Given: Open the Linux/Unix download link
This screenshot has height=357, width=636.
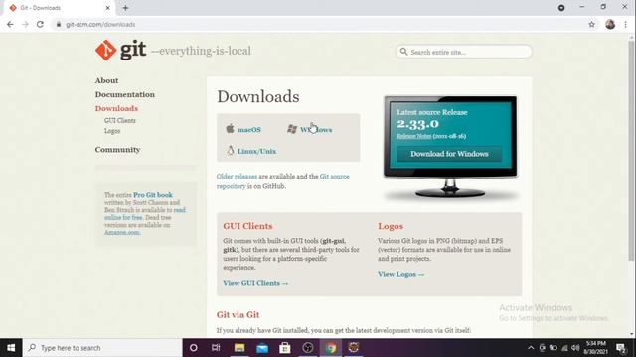Looking at the screenshot, I should 256,151.
